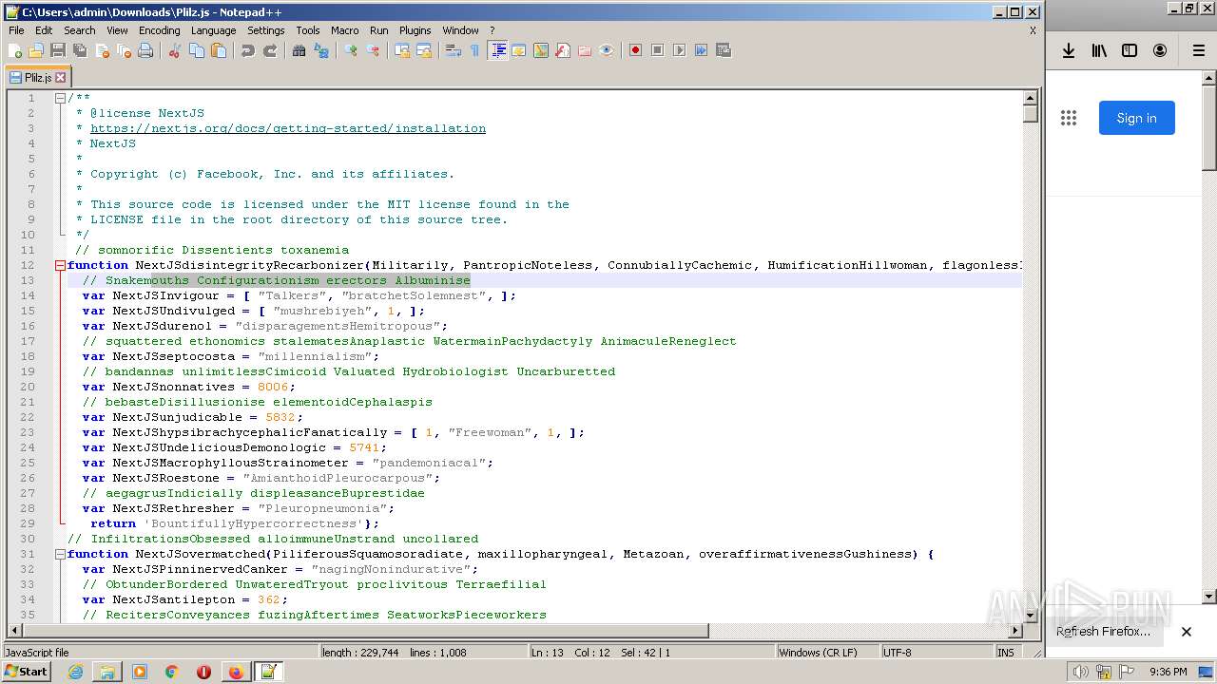
Task: Dismiss the Refresh Firefox notification
Action: click(x=1187, y=632)
